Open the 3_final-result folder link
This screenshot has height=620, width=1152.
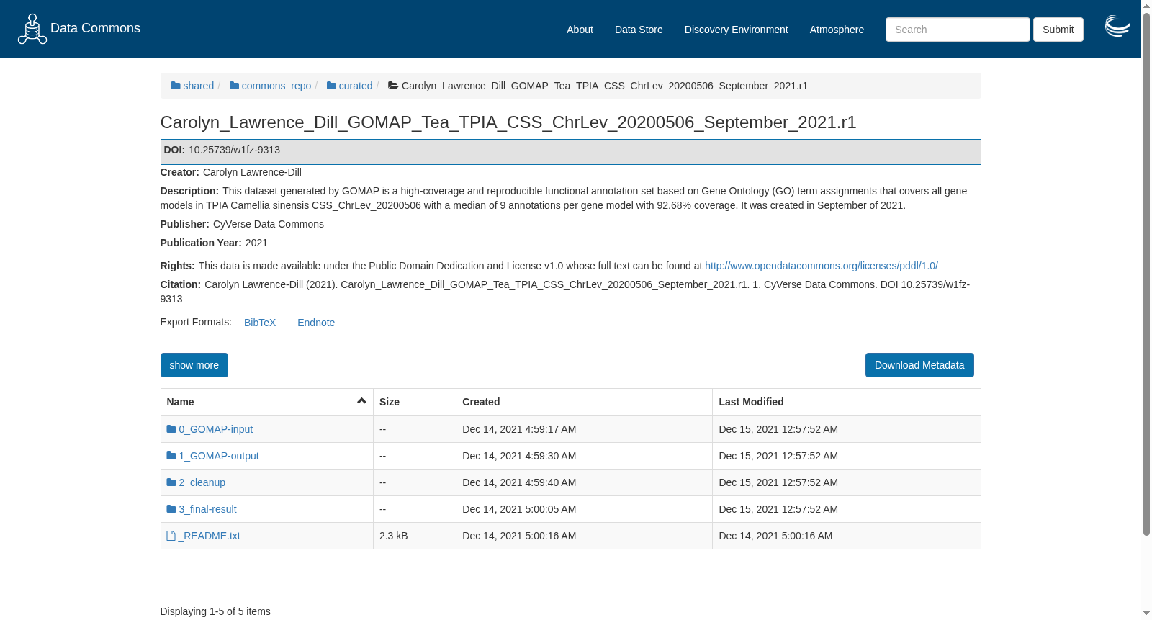coord(207,509)
